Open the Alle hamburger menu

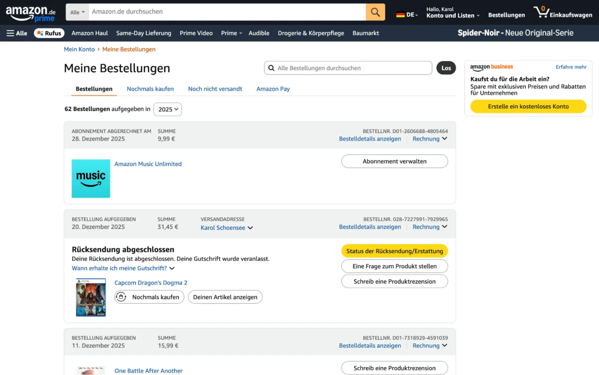coord(17,33)
